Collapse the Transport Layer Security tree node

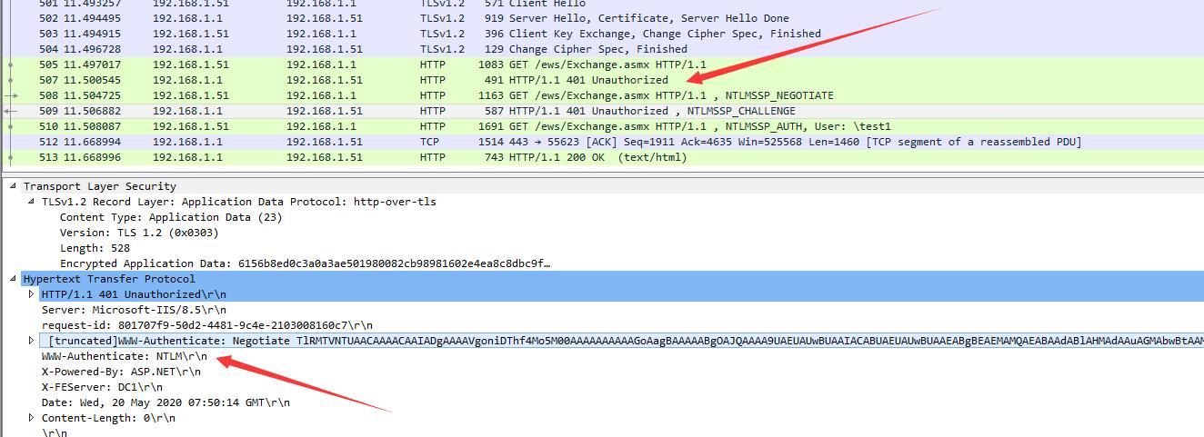click(x=13, y=186)
